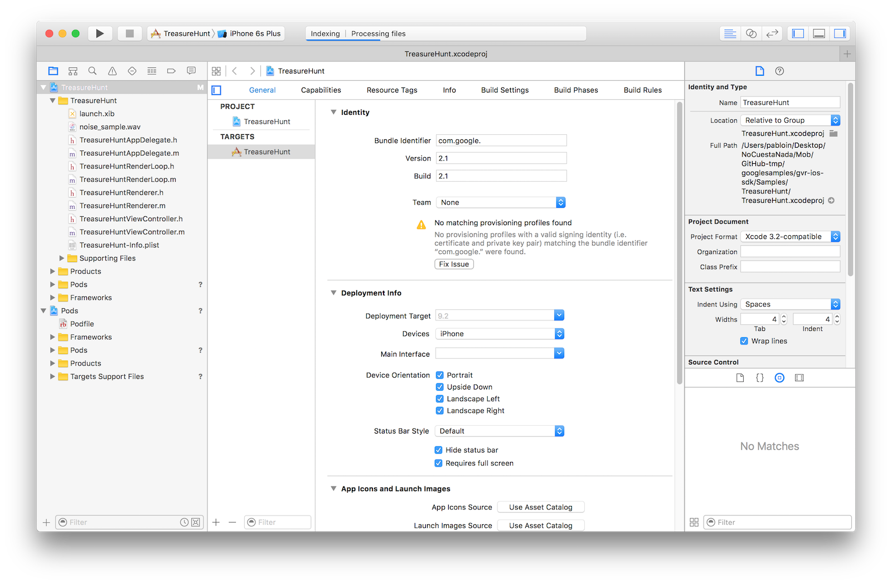Image resolution: width=892 pixels, height=584 pixels.
Task: Open the project navigator
Action: pos(53,71)
